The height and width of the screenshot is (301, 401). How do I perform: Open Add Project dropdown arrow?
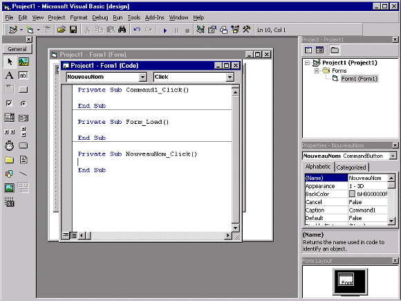(x=21, y=30)
